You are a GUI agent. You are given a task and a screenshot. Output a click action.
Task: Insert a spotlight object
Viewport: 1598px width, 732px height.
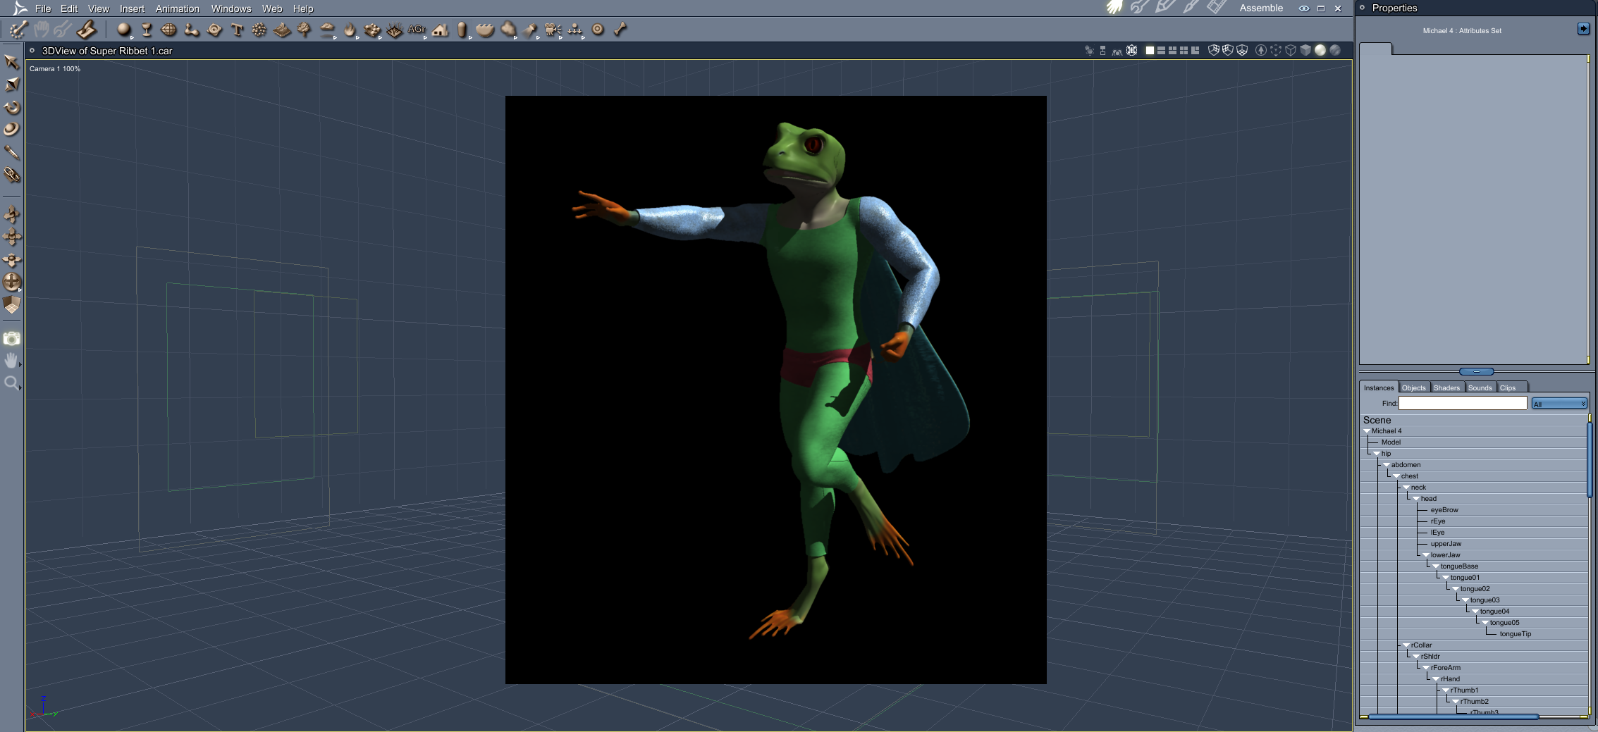click(530, 30)
